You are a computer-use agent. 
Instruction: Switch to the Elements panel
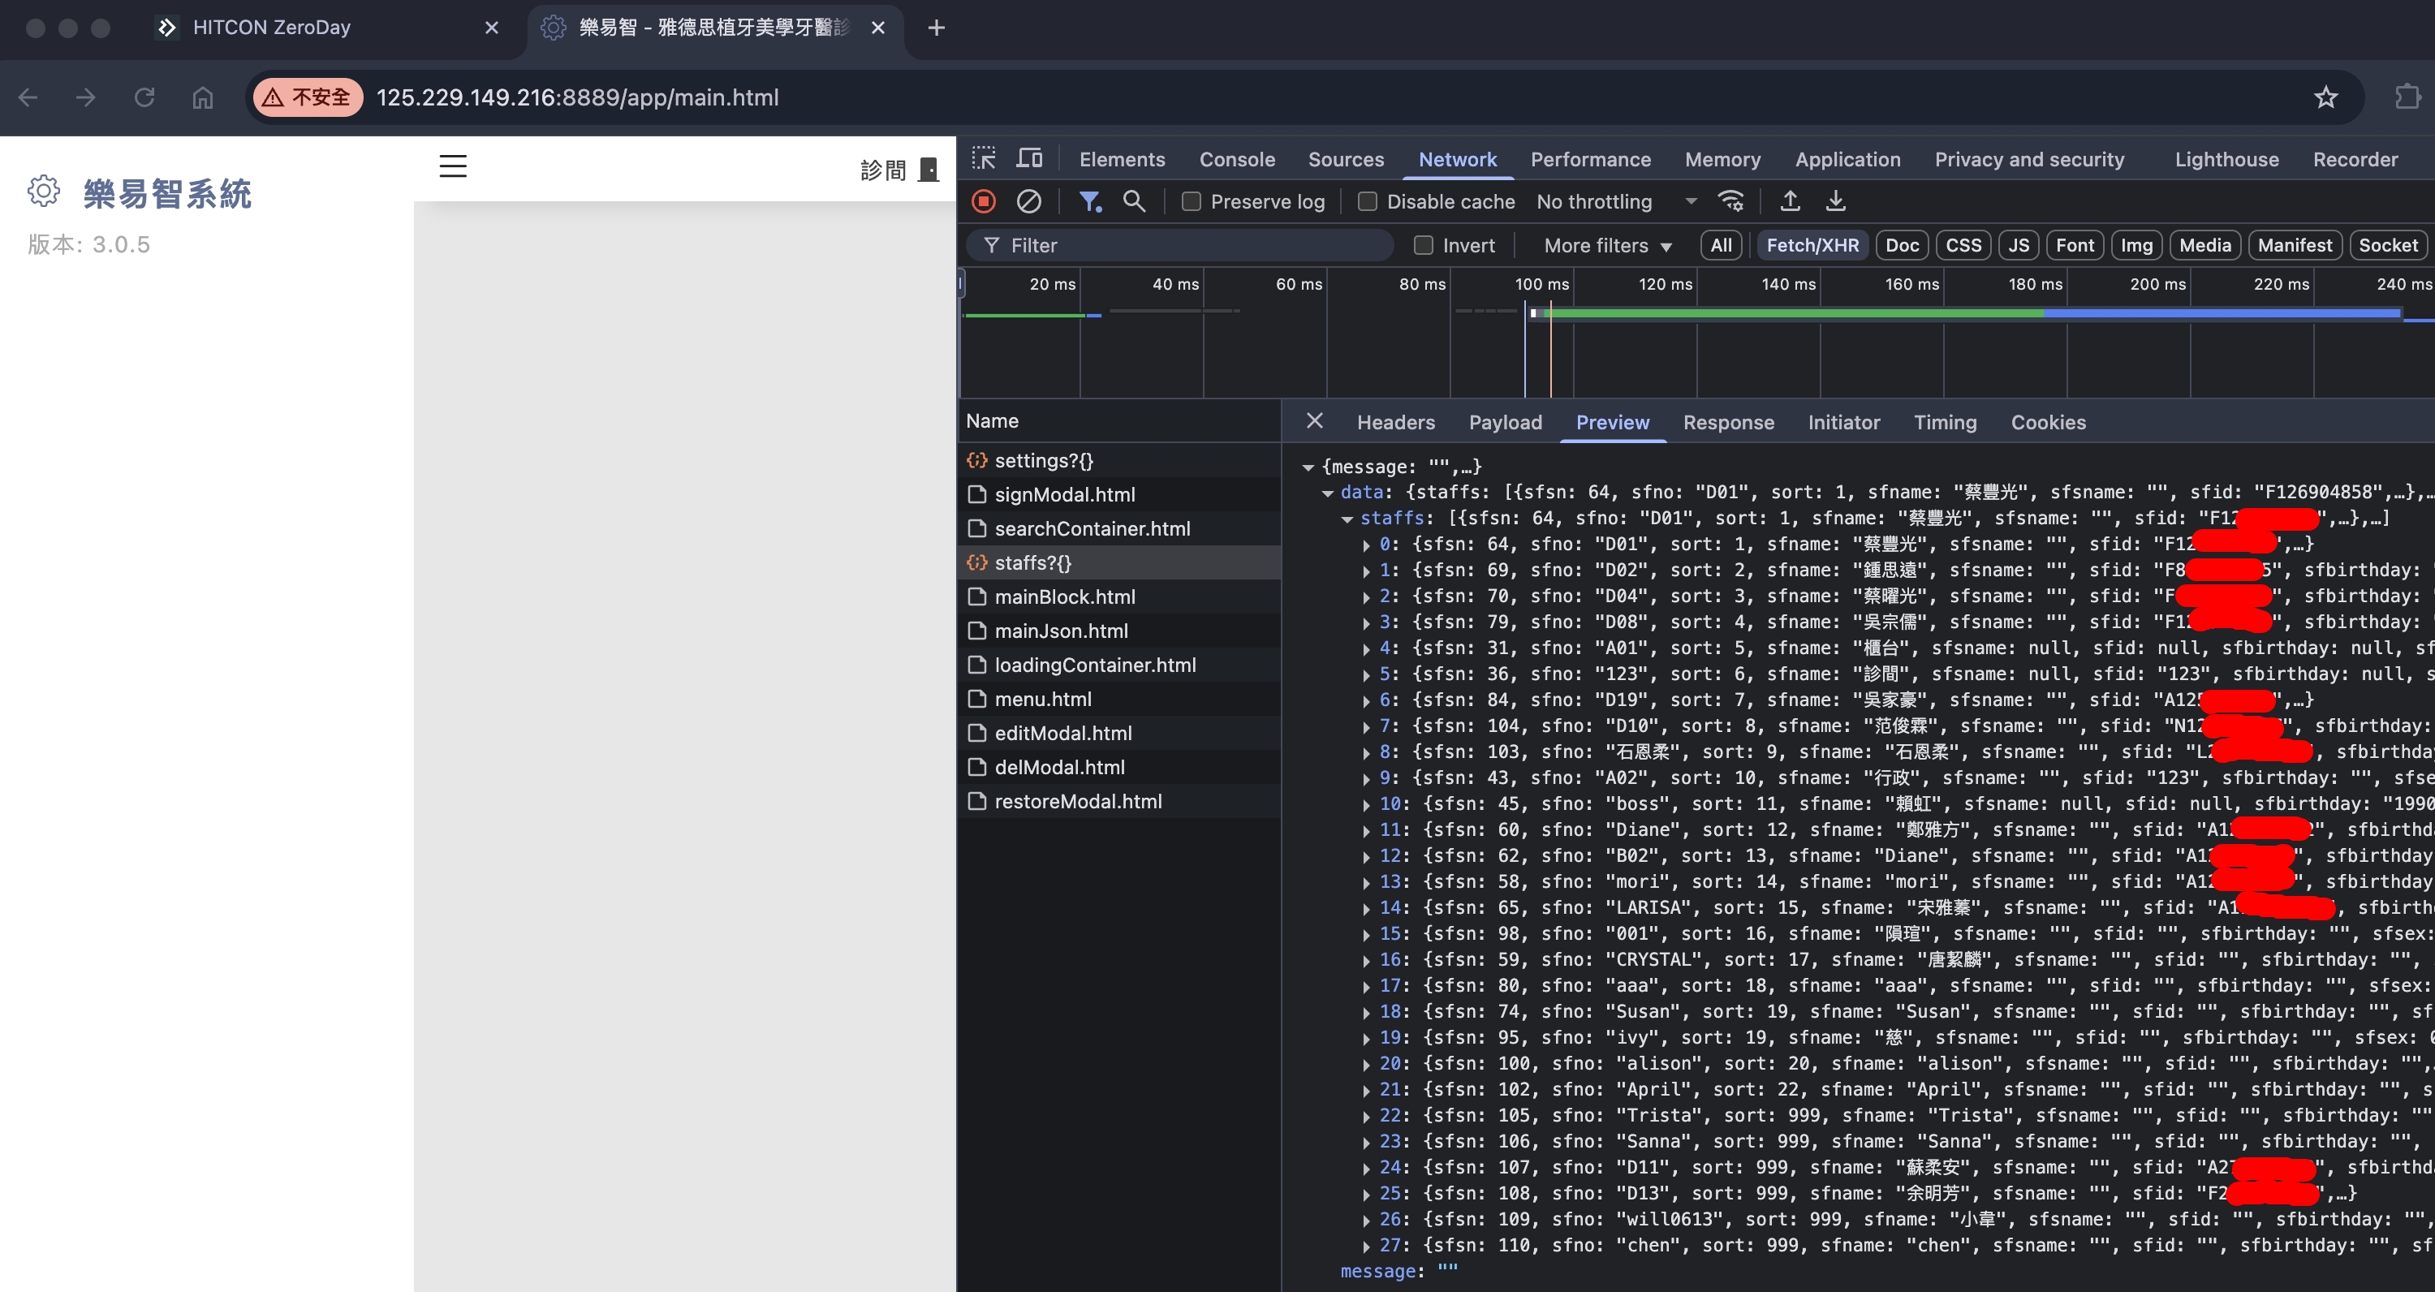point(1122,160)
